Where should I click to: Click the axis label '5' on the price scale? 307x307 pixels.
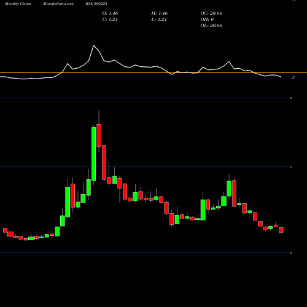click(291, 167)
